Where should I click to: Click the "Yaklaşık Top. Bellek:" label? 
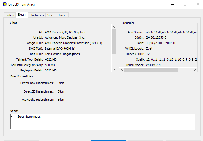[30, 59]
